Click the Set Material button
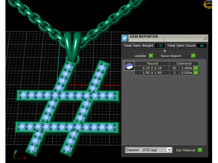Screen dimensions: 218x163 pos(186,150)
